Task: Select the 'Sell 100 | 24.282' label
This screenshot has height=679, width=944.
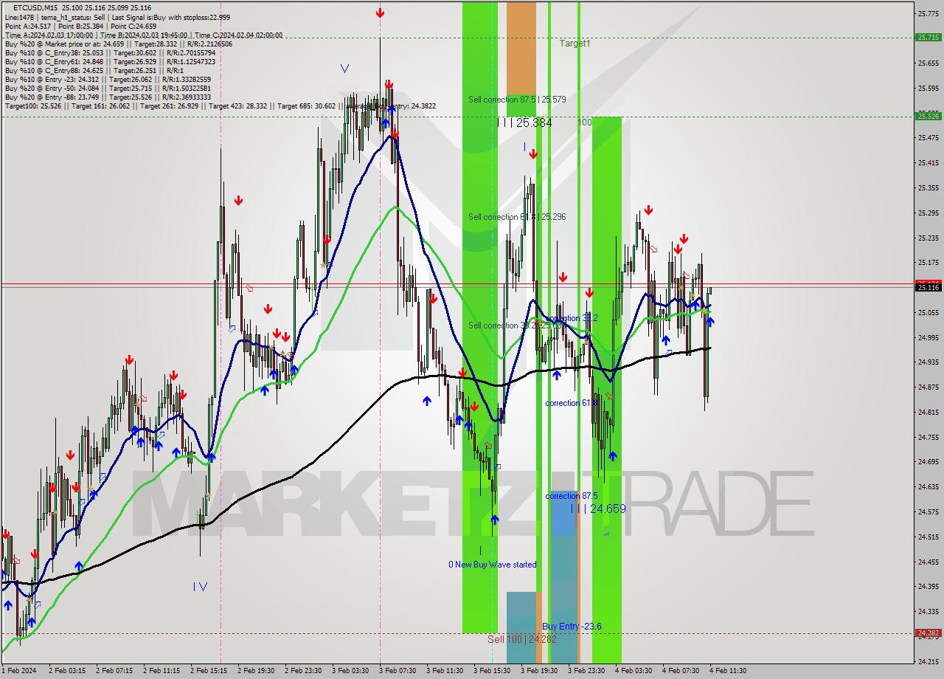Action: tap(522, 639)
